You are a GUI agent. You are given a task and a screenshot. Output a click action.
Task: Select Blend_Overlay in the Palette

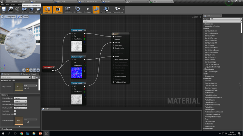(x=210, y=55)
